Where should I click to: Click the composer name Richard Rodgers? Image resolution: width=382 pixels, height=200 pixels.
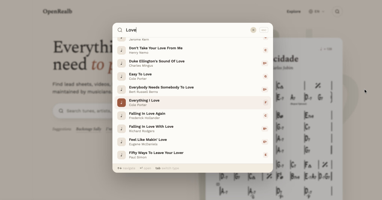point(142,131)
